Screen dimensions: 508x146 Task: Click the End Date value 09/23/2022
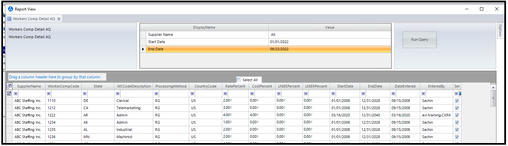coord(279,49)
